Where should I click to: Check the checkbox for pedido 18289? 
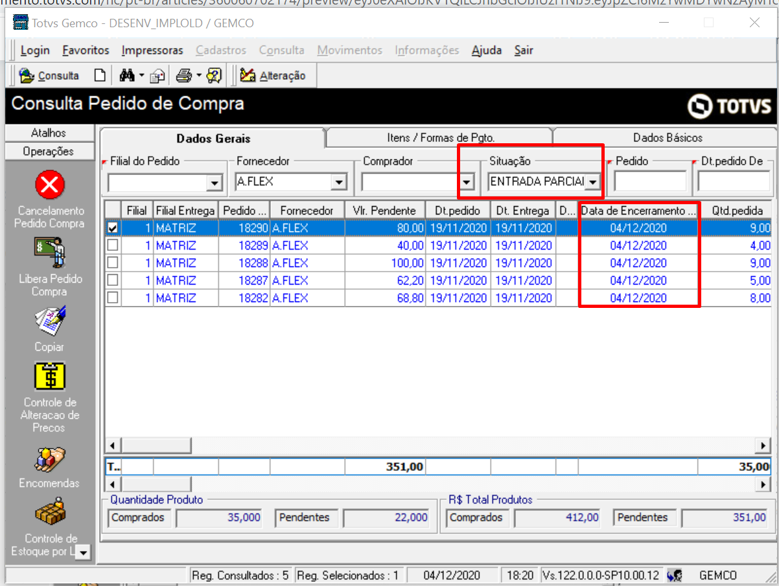(x=113, y=246)
